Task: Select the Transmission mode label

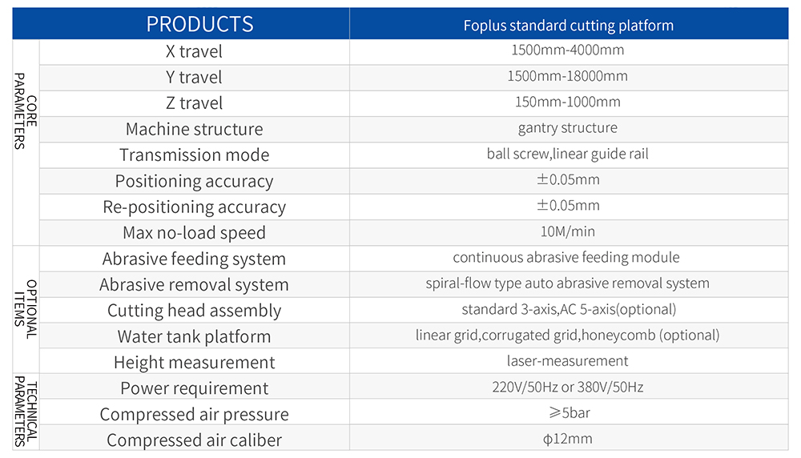Action: point(194,155)
